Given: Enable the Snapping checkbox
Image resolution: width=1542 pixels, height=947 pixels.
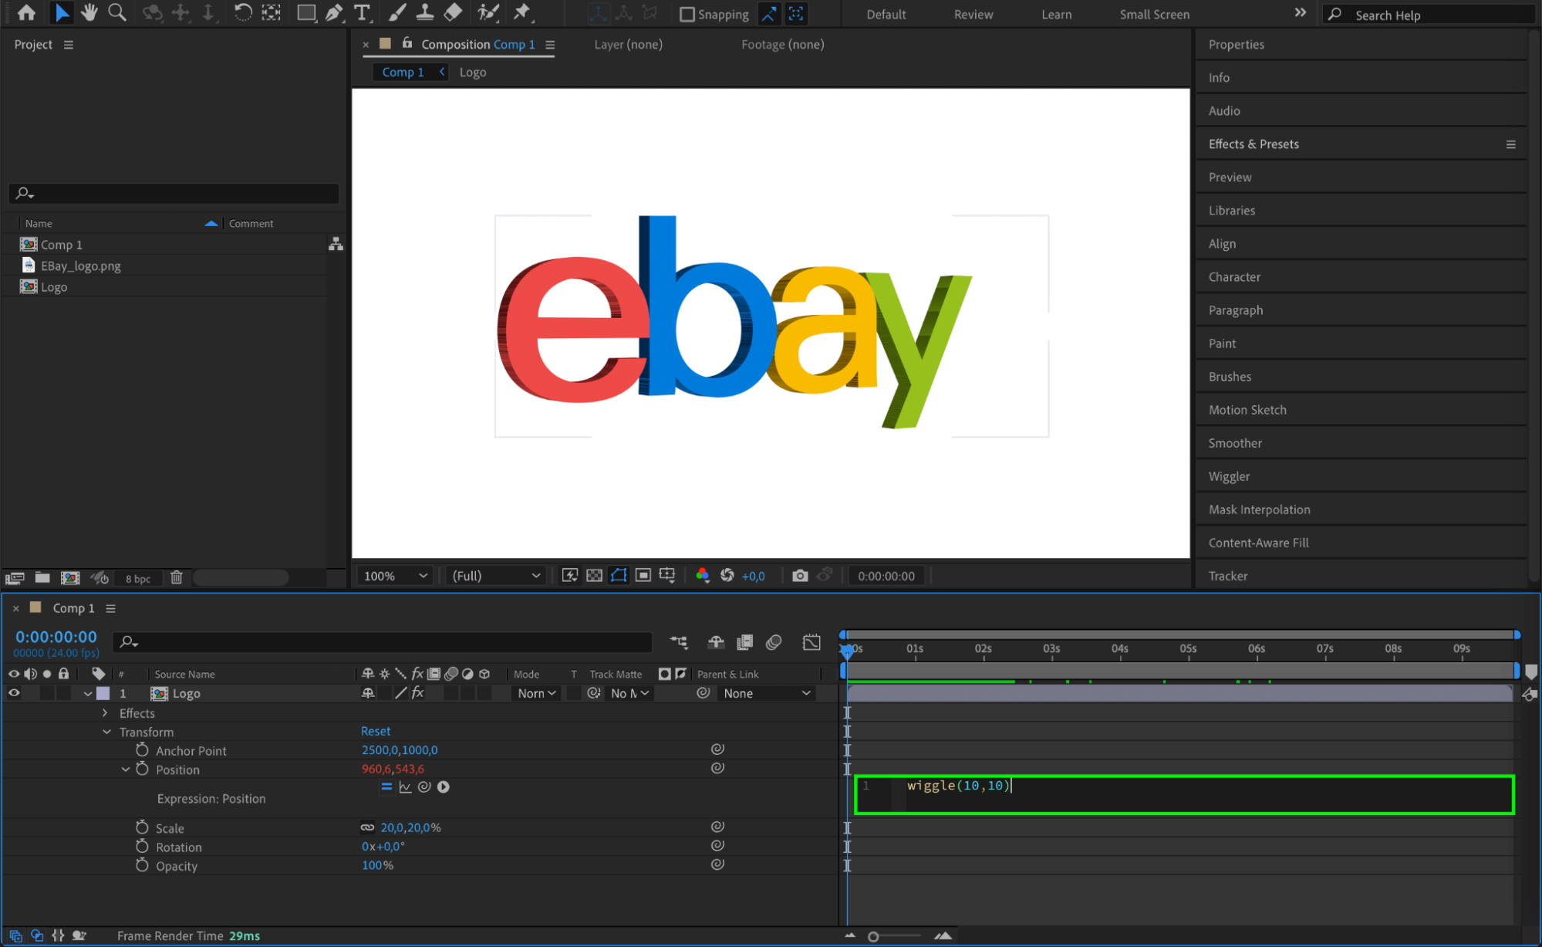Looking at the screenshot, I should 687,14.
